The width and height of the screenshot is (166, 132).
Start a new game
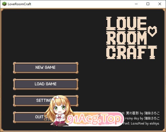(x=46, y=68)
